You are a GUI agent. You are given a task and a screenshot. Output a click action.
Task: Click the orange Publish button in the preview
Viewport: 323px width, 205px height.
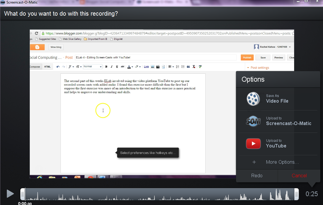click(x=247, y=58)
